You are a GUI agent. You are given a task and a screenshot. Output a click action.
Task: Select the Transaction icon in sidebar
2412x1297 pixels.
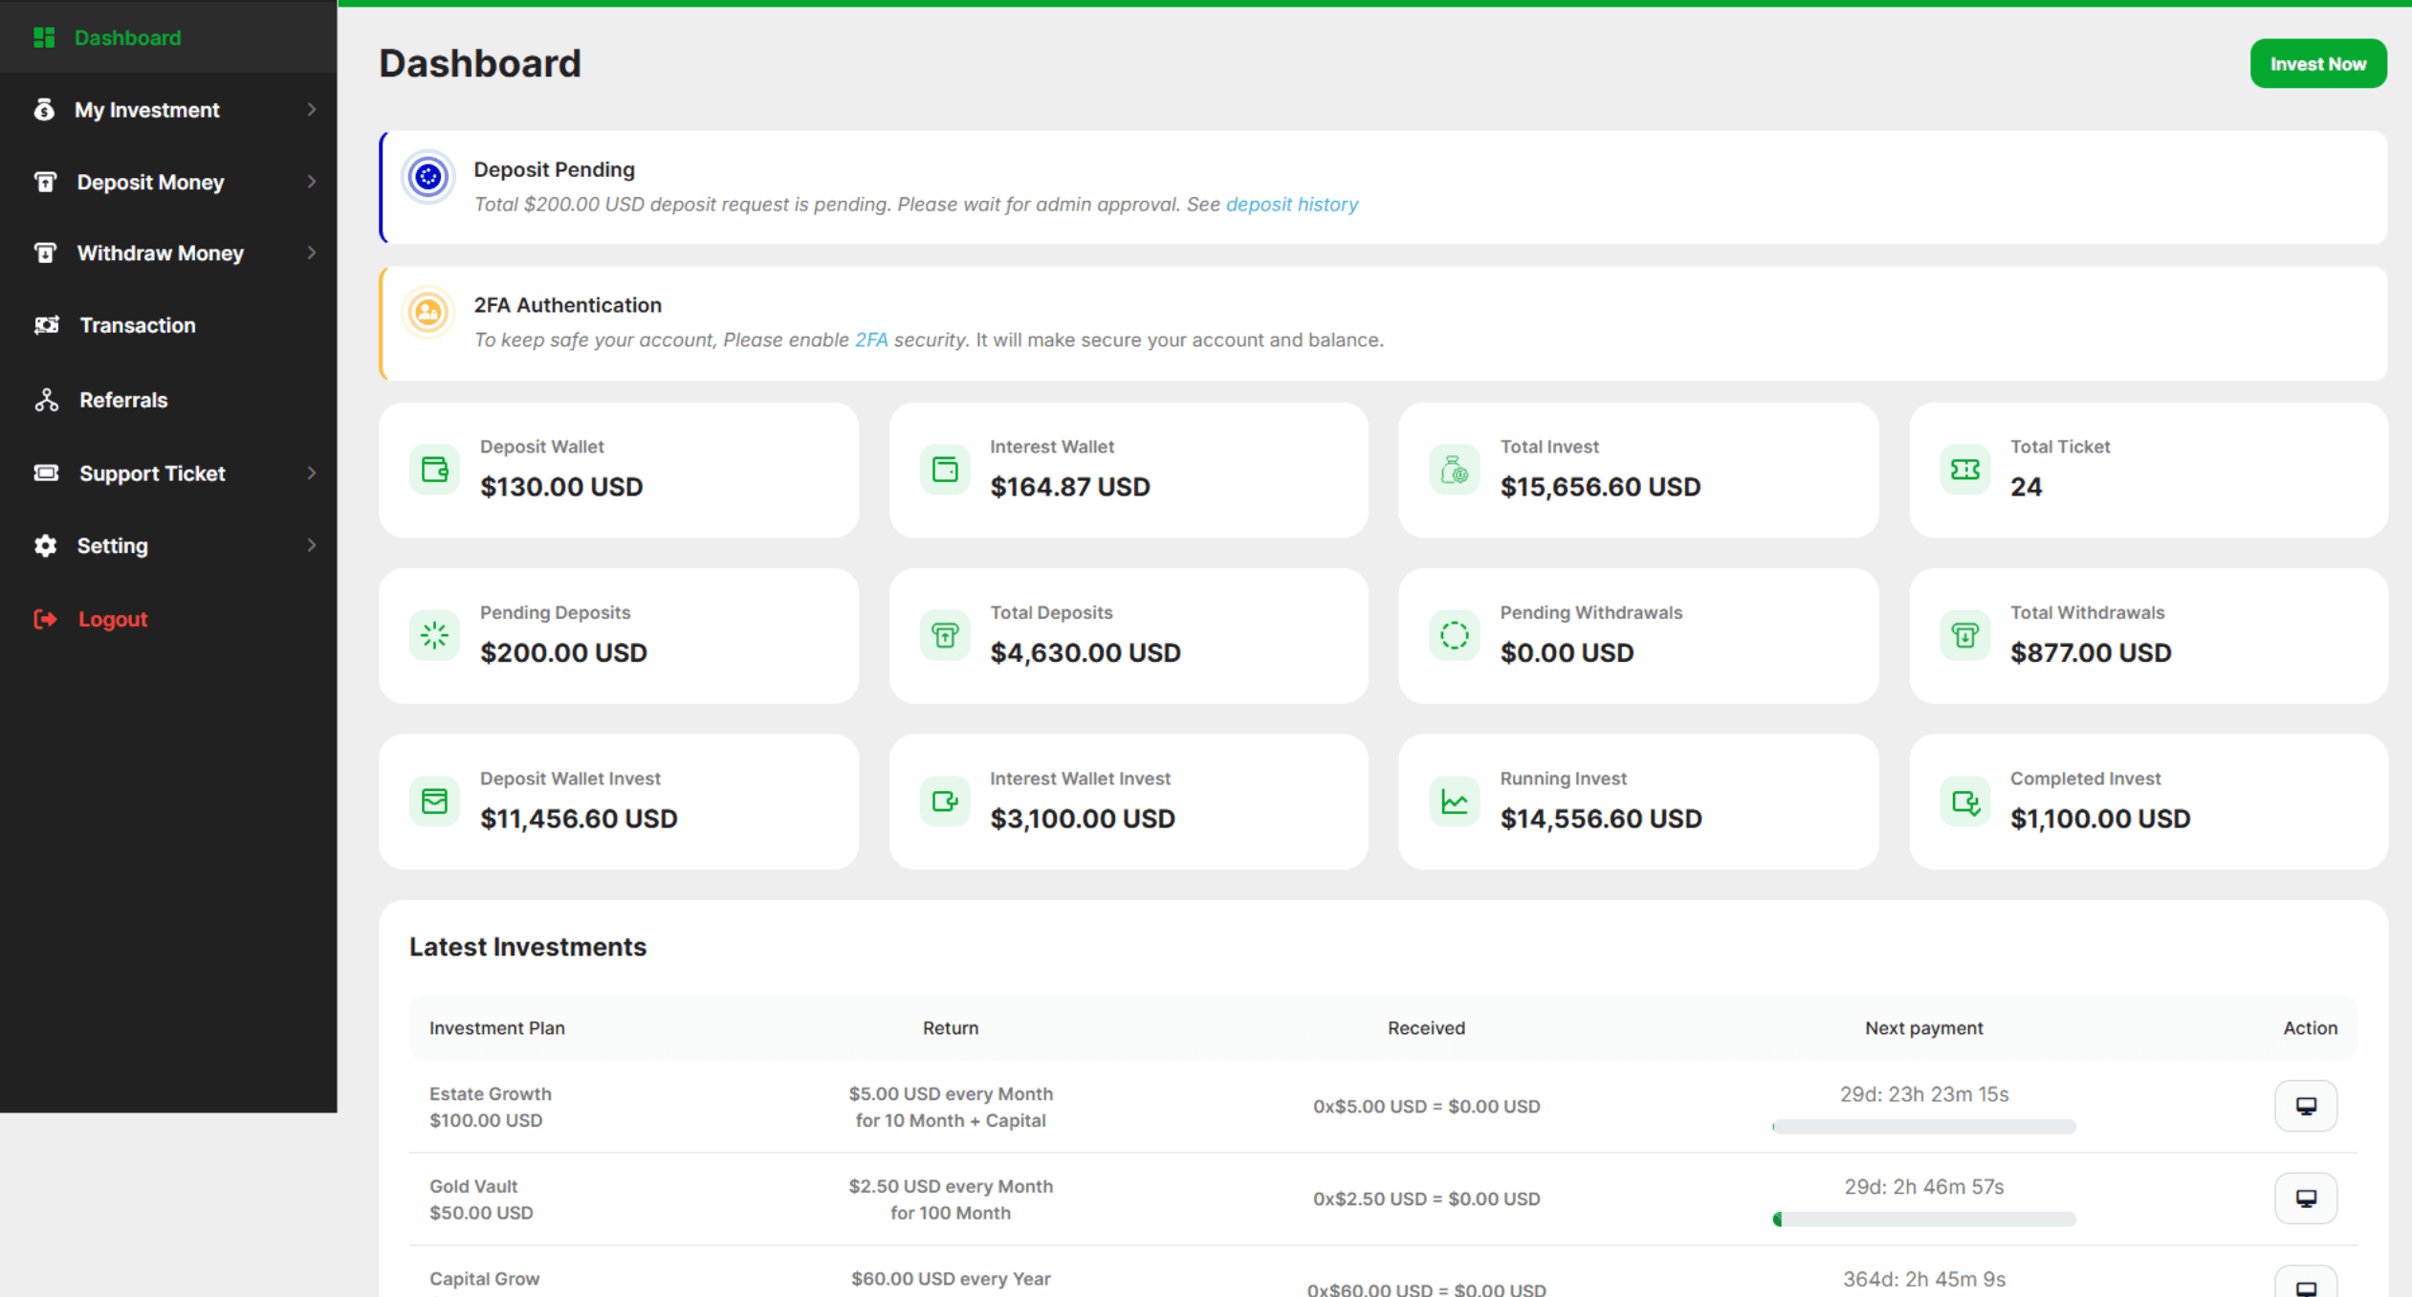point(45,325)
